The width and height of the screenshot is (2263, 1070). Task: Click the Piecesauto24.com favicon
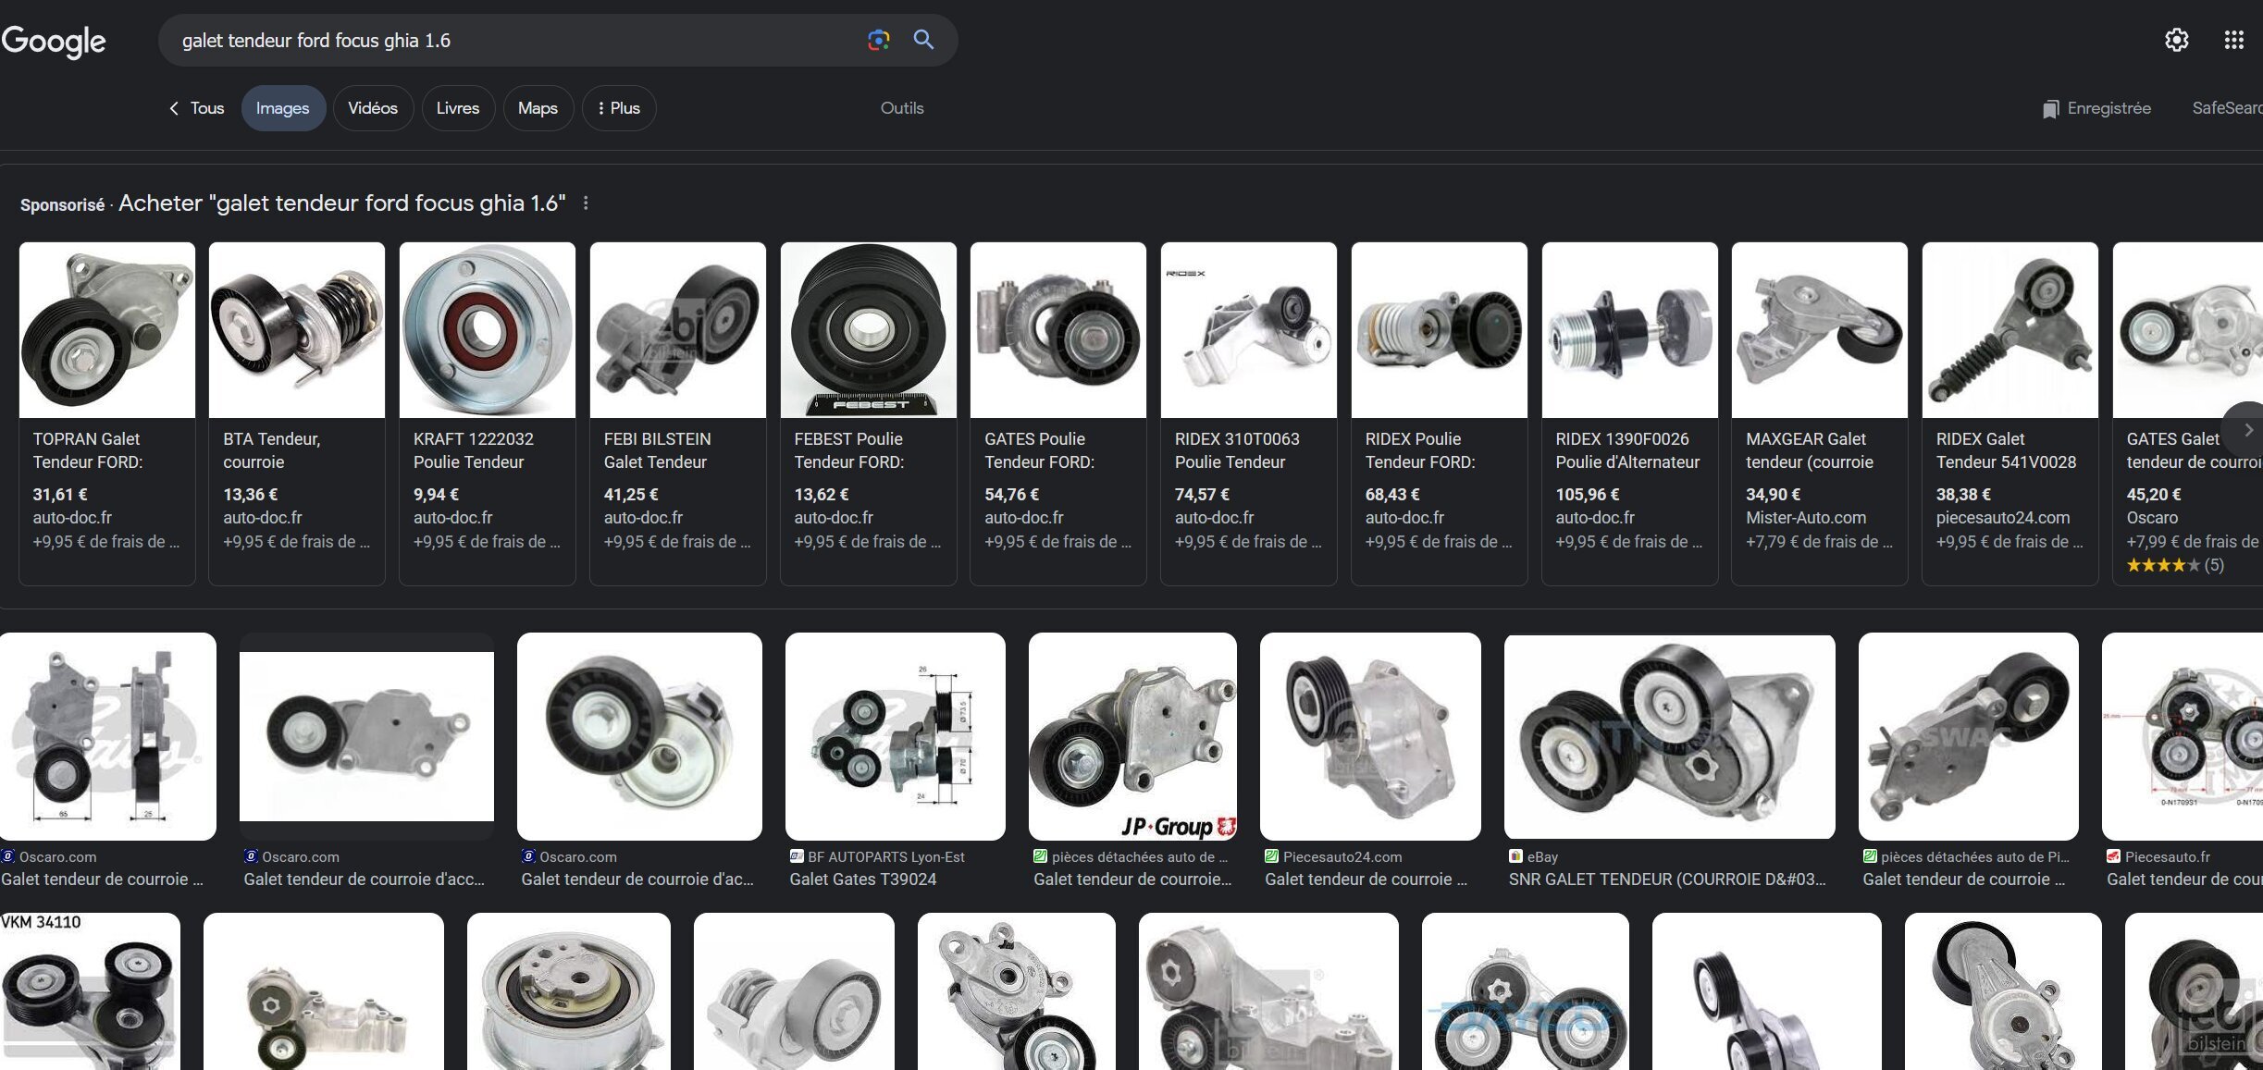coord(1271,856)
